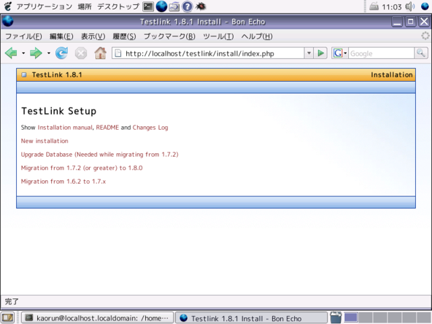Image resolution: width=432 pixels, height=324 pixels.
Task: Click the printer icon in top panel
Action: tap(374, 6)
